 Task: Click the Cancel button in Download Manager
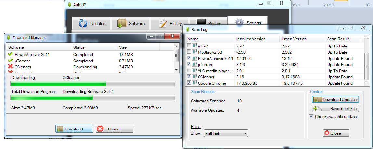pyautogui.click(x=114, y=129)
